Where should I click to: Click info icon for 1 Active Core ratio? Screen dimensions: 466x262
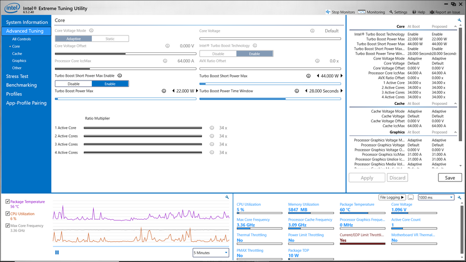pyautogui.click(x=212, y=128)
